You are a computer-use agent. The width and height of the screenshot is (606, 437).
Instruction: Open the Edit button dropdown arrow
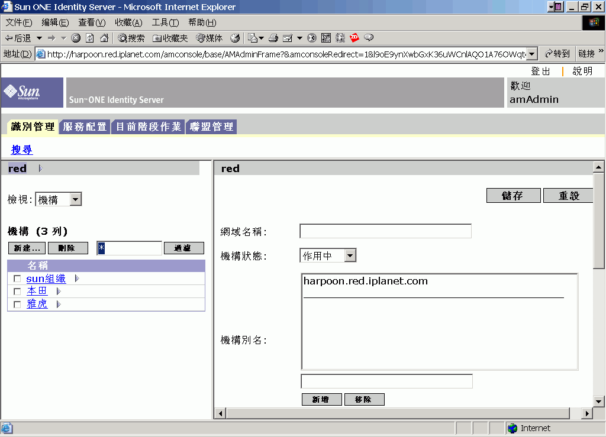tap(299, 38)
